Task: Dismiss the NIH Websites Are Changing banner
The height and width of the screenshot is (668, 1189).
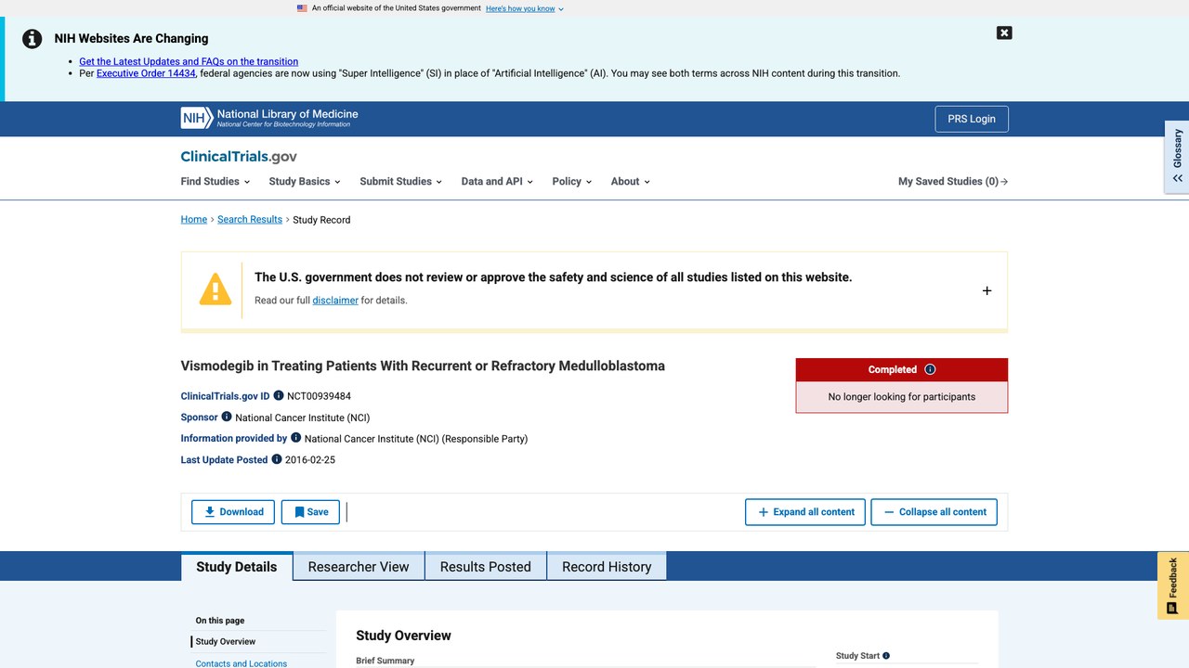Action: click(x=1004, y=33)
